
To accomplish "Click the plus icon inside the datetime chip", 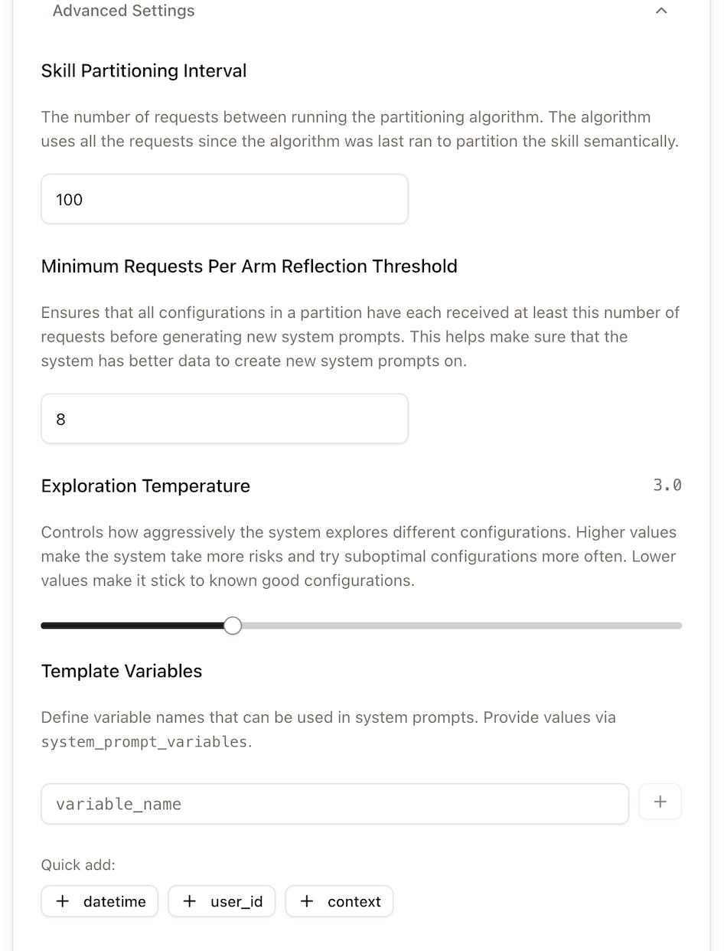I will [x=63, y=901].
